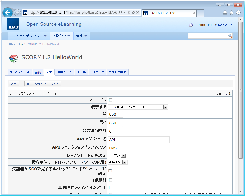
Task: Check 無期限セッションタイムアウト checkbox
Action: (x=111, y=187)
